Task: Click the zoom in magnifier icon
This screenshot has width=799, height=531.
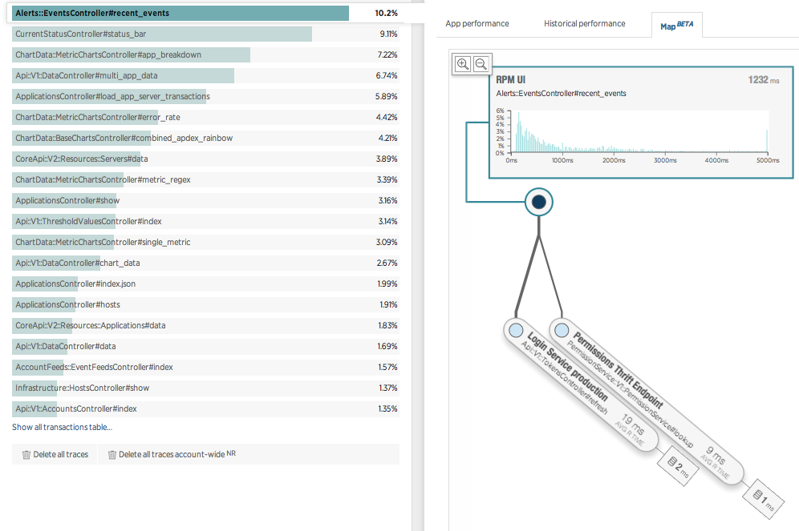Action: coord(463,64)
